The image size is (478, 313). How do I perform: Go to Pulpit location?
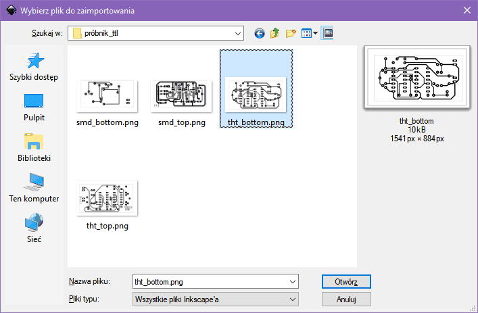pyautogui.click(x=34, y=108)
